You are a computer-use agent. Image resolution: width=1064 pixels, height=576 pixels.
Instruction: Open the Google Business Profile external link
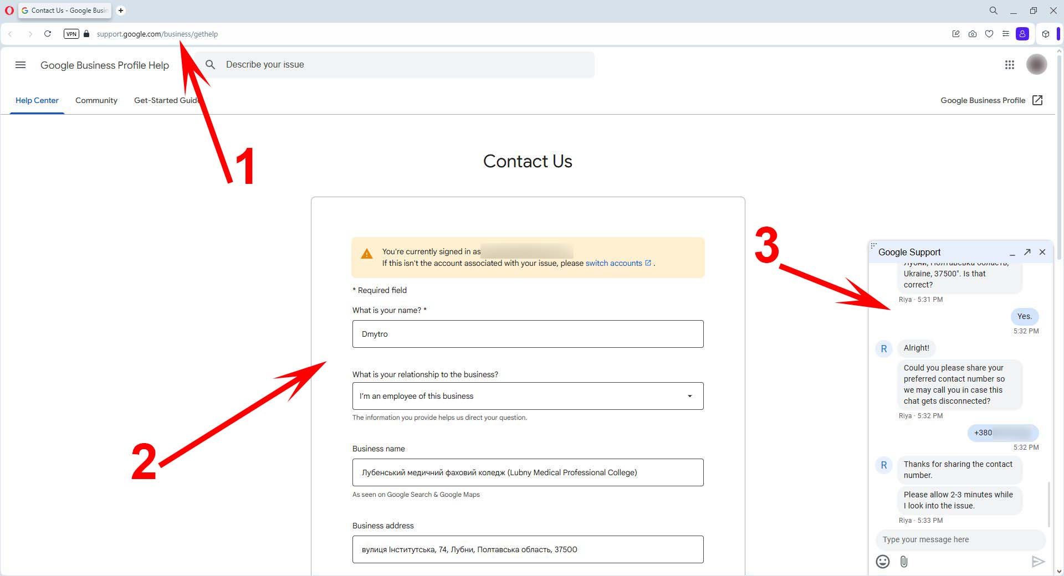coord(992,100)
